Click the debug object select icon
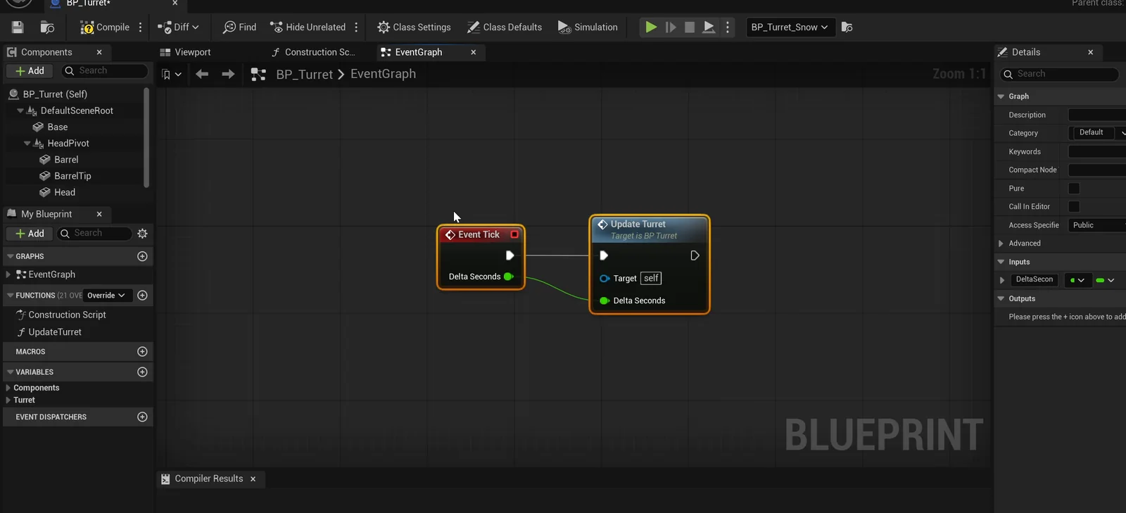This screenshot has height=513, width=1126. tap(847, 27)
